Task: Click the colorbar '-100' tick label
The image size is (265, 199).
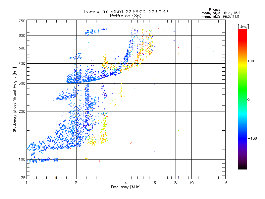Action: click(x=252, y=138)
